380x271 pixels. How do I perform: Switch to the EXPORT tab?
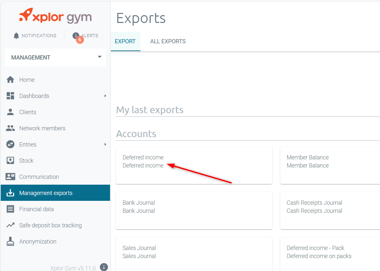125,41
